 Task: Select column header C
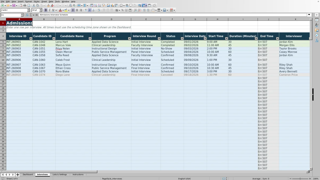click(x=73, y=19)
